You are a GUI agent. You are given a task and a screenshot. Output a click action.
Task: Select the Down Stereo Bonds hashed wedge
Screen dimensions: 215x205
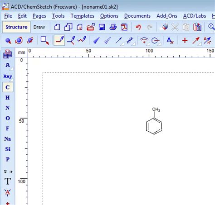[x=107, y=40]
